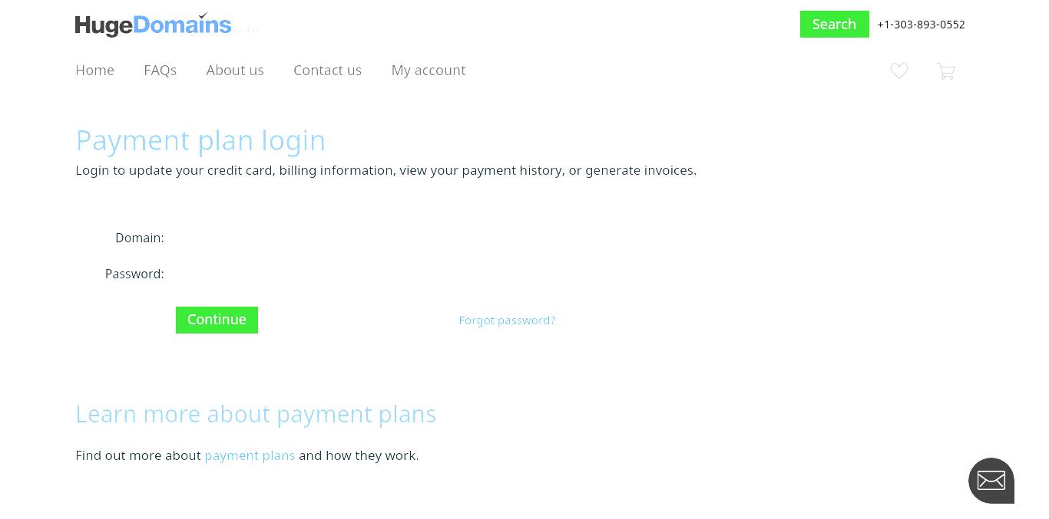Image resolution: width=1049 pixels, height=519 pixels.
Task: Click the Payment plan login heading
Action: [200, 140]
